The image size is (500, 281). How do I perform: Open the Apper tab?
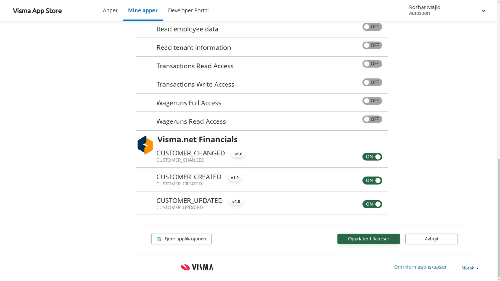pyautogui.click(x=110, y=10)
